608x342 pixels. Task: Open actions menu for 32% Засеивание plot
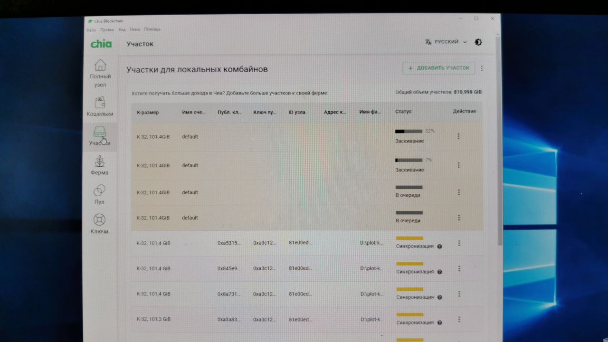click(458, 136)
